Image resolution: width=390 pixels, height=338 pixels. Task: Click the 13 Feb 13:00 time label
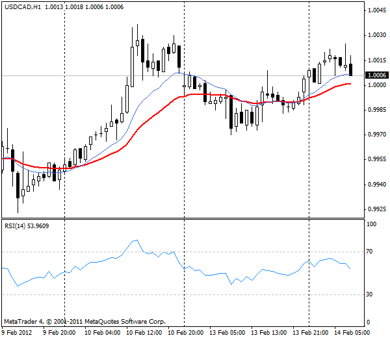point(268,333)
